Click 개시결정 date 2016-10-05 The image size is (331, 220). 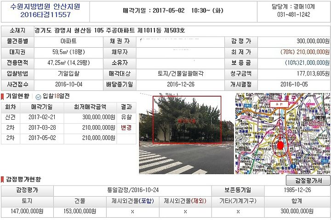coord(294,84)
